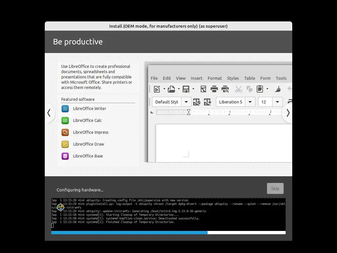Click the Undo arrow icon
The height and width of the screenshot is (253, 337).
(x=290, y=89)
